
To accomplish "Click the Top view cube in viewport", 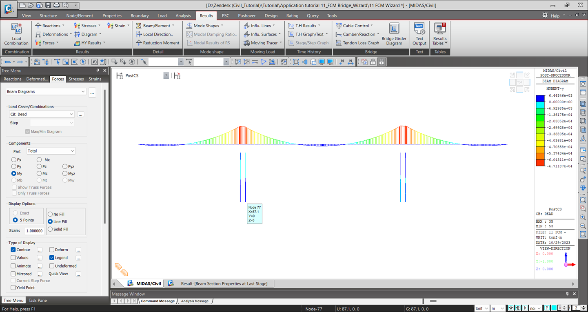I will point(519,82).
